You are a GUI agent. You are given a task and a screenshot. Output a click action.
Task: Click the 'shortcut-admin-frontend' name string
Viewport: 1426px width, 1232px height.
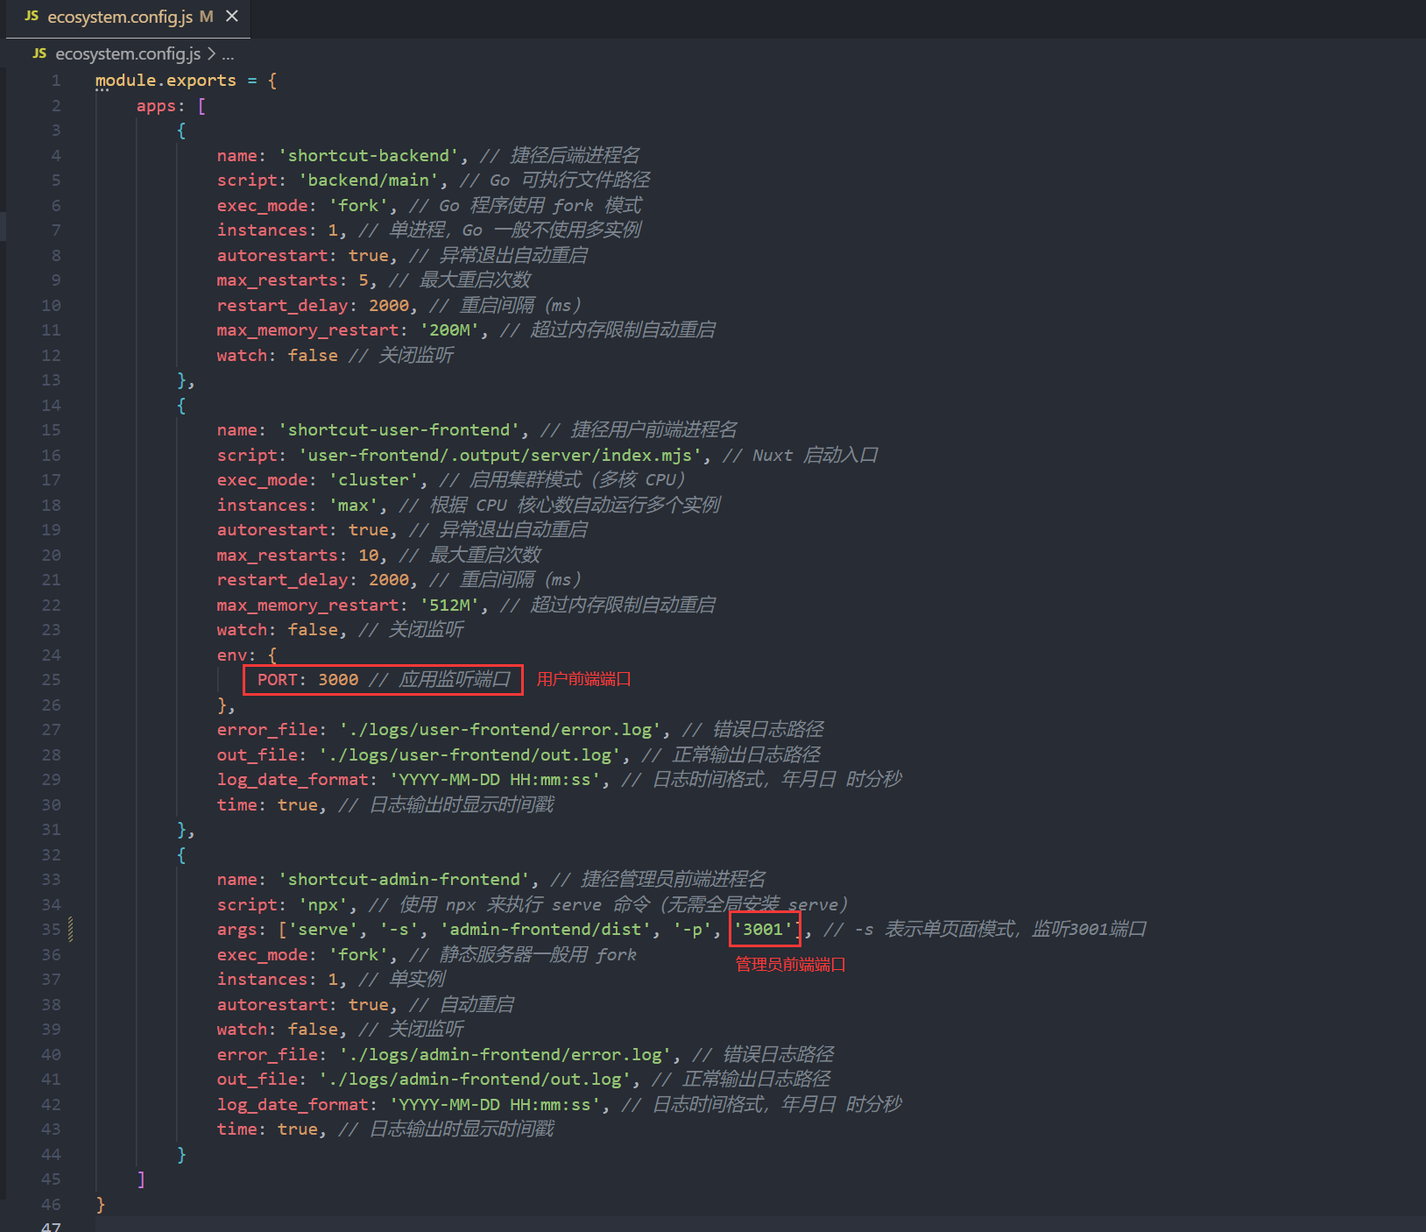[404, 880]
